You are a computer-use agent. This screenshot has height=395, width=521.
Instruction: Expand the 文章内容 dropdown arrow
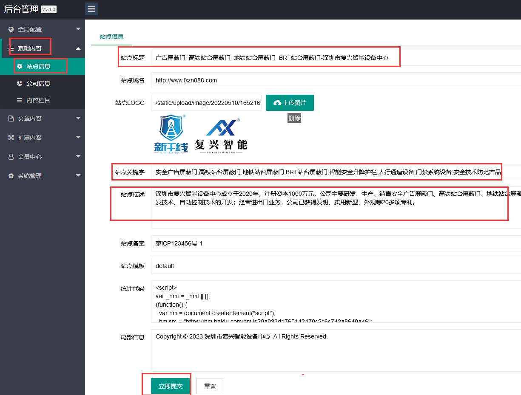pyautogui.click(x=78, y=118)
